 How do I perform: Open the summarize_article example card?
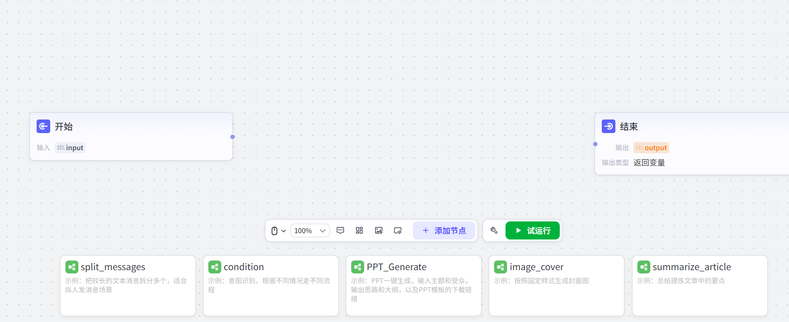pos(700,286)
